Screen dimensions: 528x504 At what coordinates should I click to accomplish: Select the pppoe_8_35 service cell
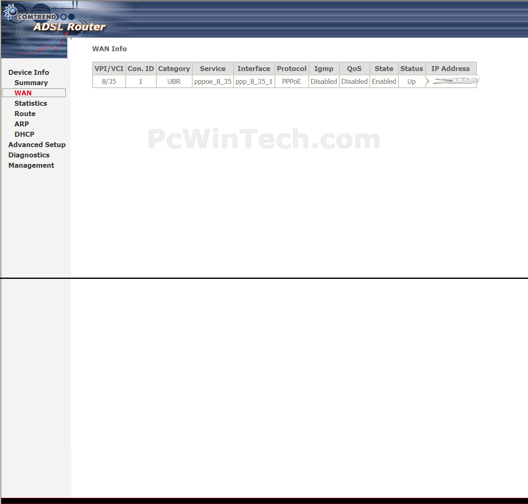click(213, 81)
